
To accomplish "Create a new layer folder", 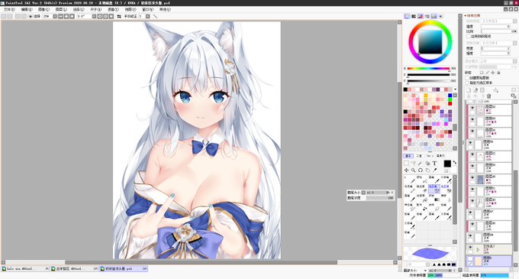I will 482,89.
